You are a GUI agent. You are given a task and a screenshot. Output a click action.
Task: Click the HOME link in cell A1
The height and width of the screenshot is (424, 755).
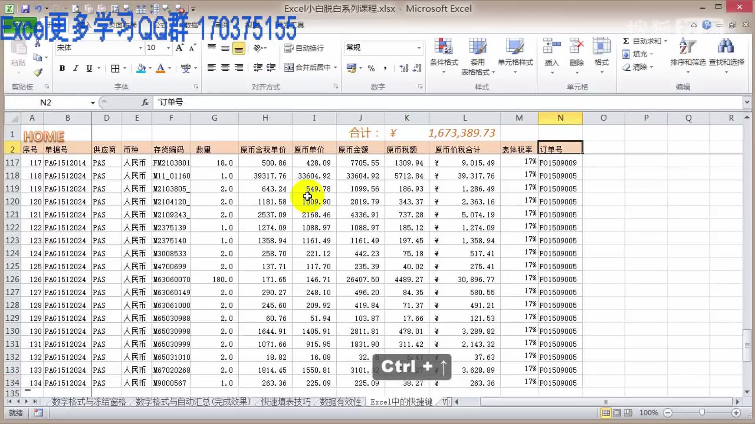44,137
